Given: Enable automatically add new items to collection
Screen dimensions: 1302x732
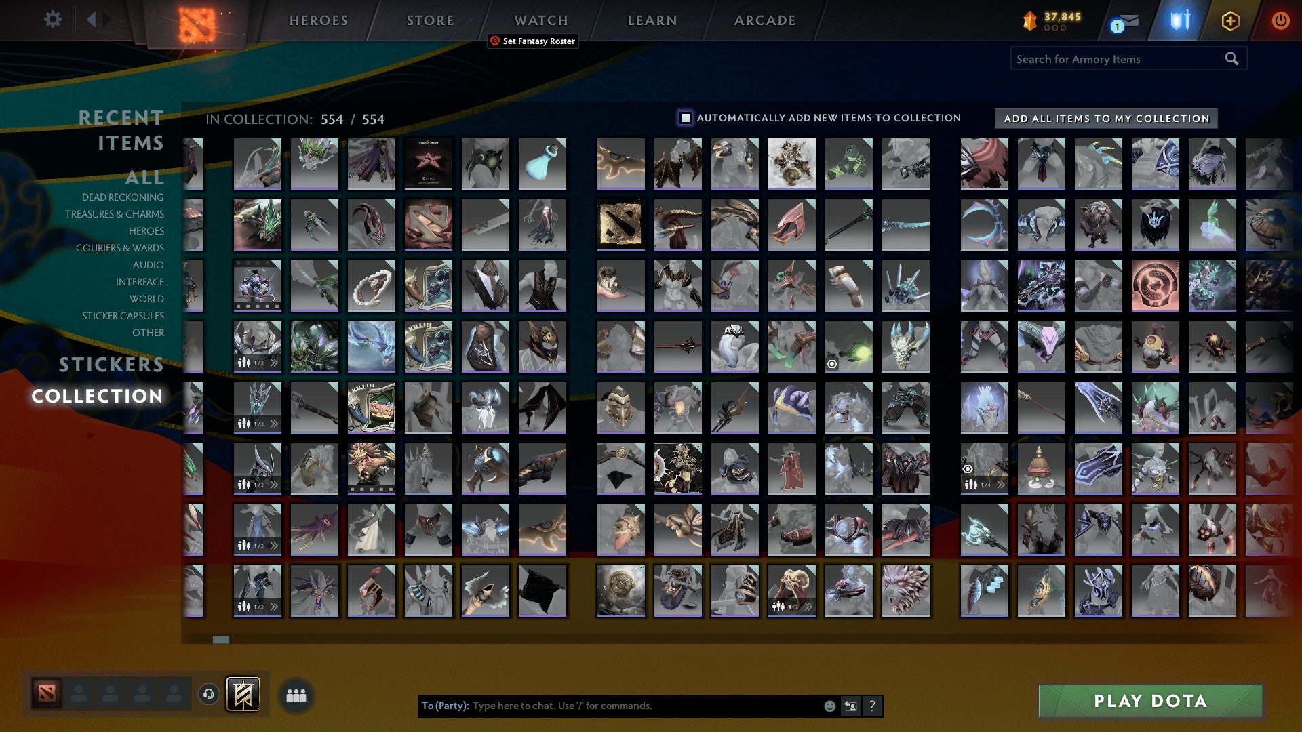Looking at the screenshot, I should click(684, 117).
